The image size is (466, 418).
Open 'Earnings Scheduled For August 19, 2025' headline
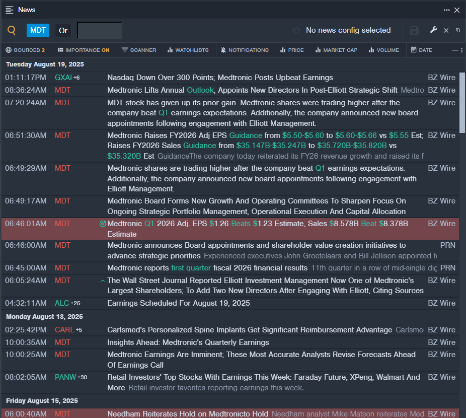(x=179, y=303)
